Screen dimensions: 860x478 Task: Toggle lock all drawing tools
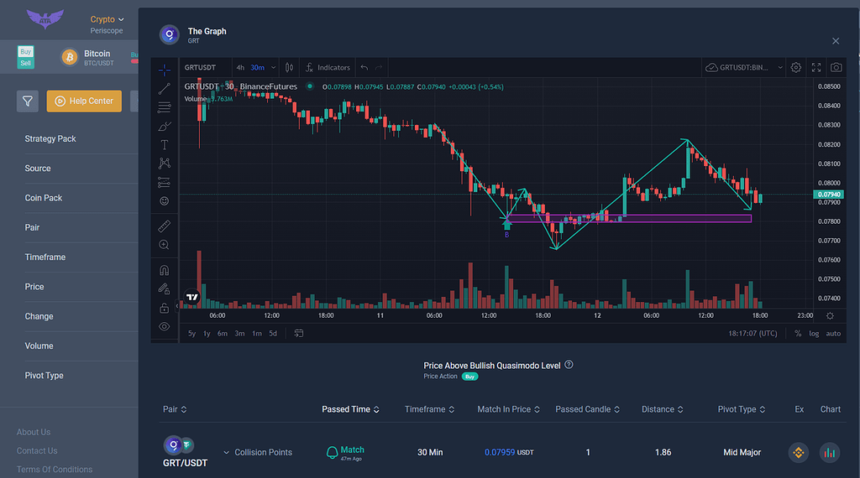click(164, 309)
